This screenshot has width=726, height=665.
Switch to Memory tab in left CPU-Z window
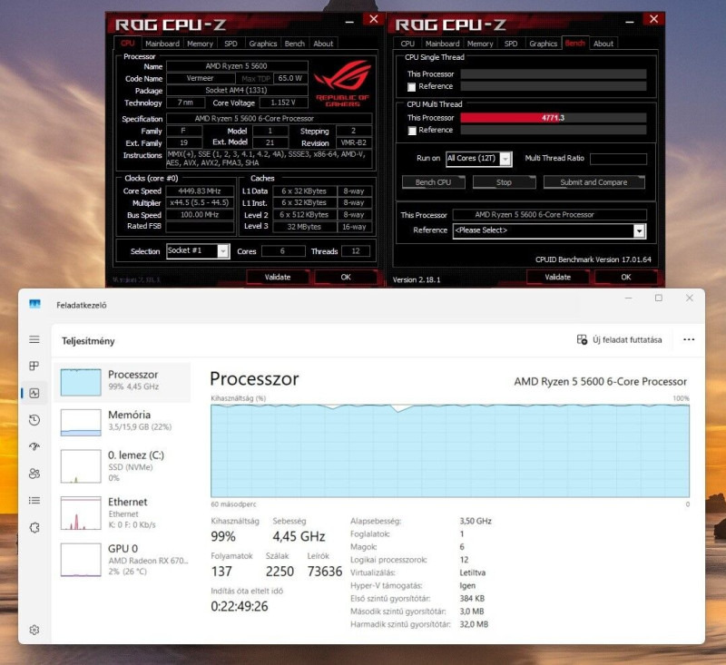(x=200, y=44)
